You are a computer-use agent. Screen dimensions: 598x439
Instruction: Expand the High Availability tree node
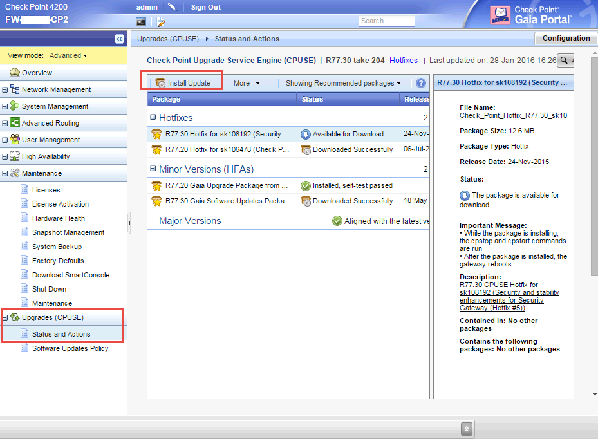coord(5,157)
